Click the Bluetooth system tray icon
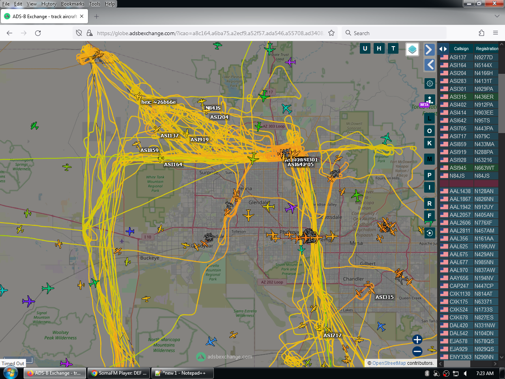Viewport: 505px width, 379px height. coord(427,373)
